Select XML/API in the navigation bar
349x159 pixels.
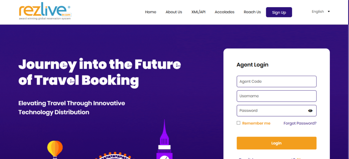tap(198, 12)
